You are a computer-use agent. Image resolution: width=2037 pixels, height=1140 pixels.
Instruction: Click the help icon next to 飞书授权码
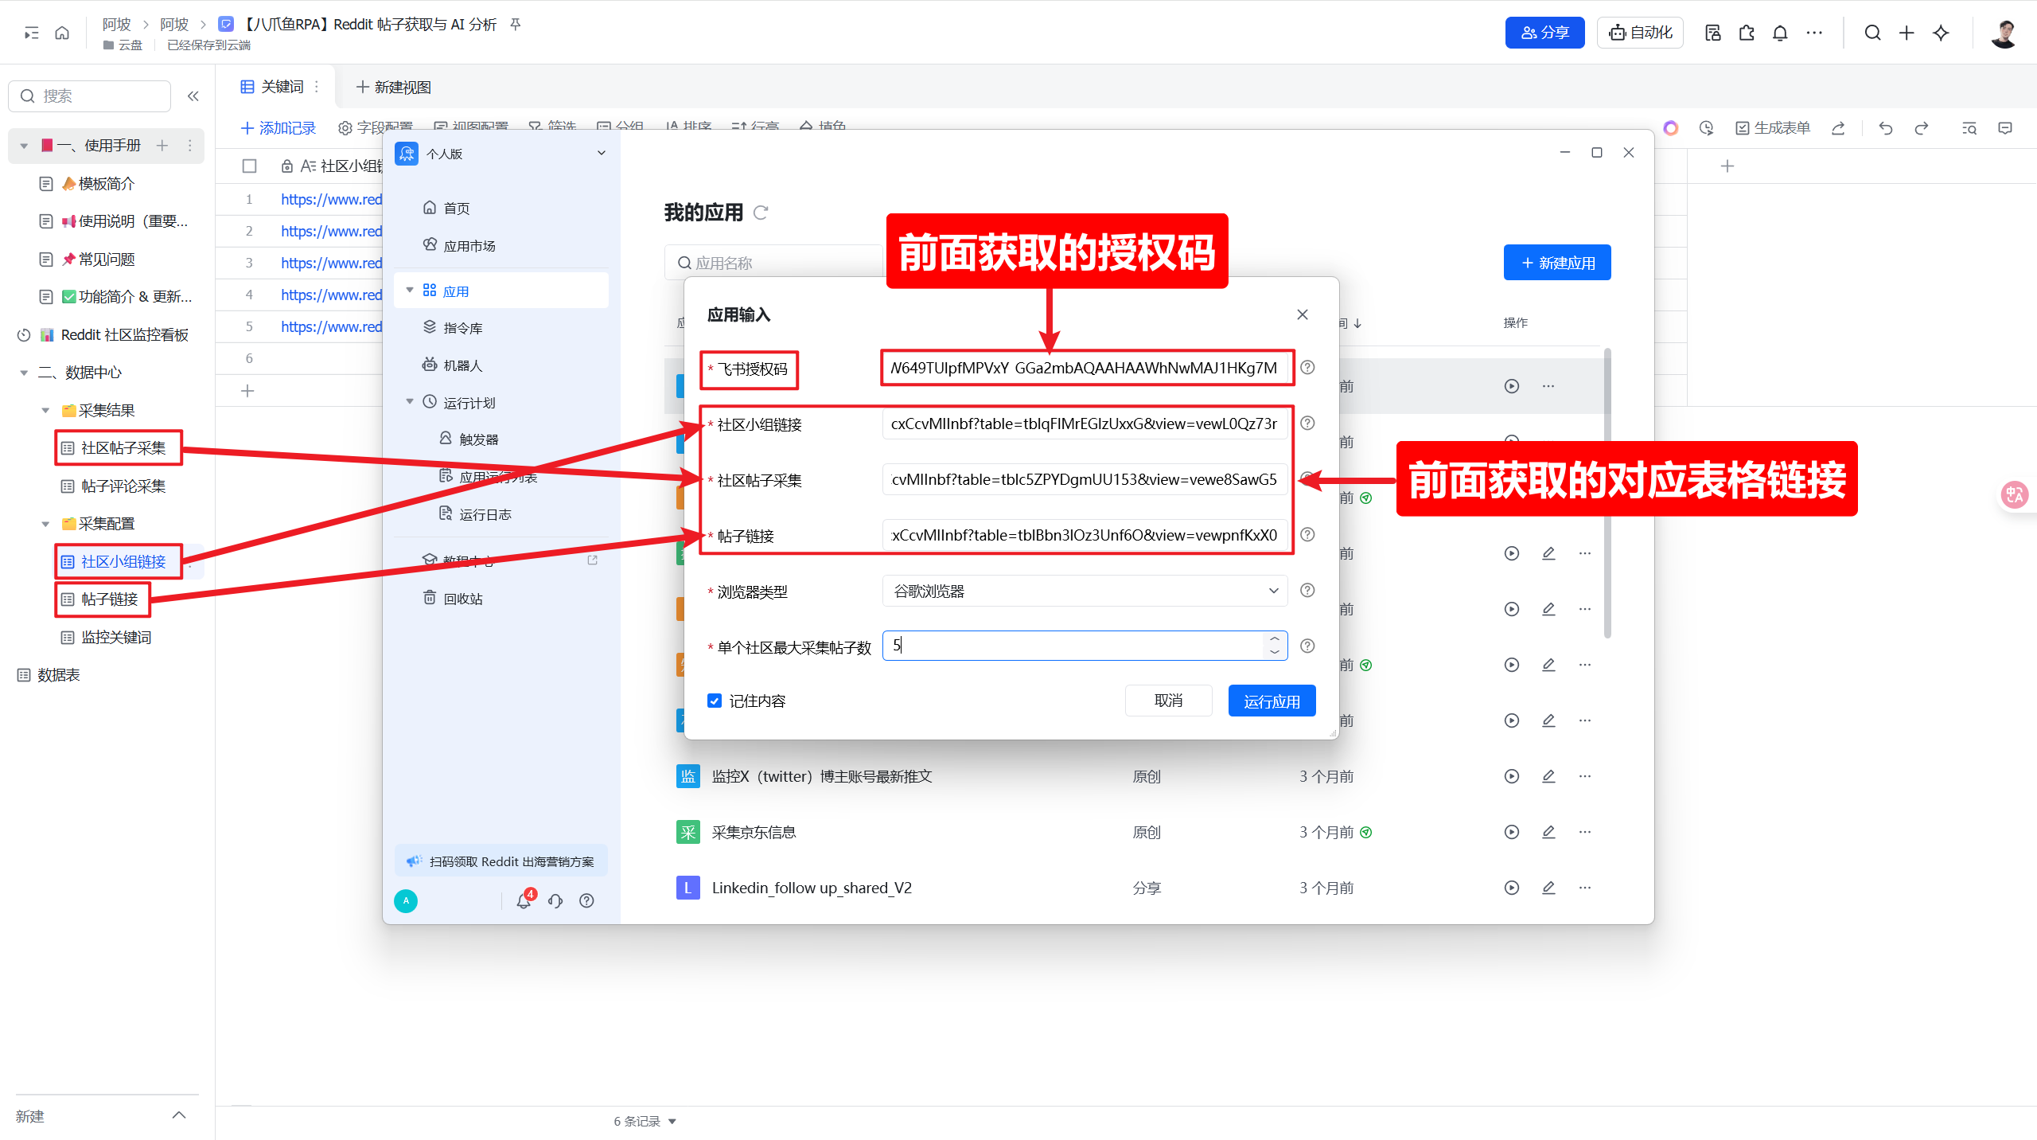pyautogui.click(x=1307, y=368)
